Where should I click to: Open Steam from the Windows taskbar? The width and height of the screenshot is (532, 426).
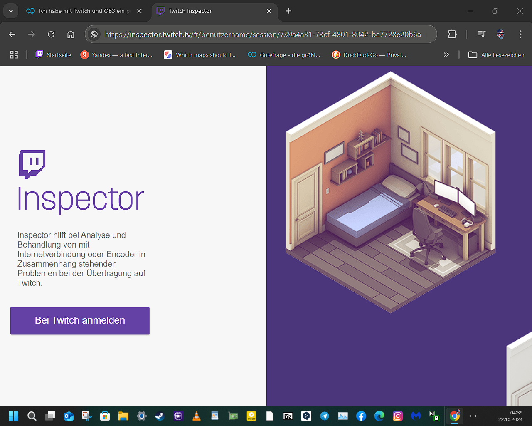tap(160, 416)
